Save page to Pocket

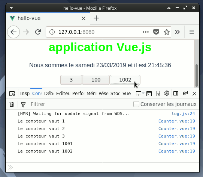156,32
